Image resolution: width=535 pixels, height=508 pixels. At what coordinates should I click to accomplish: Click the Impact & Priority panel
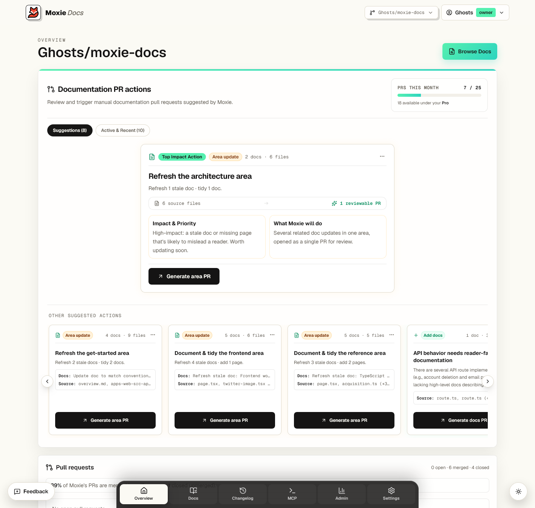[207, 237]
